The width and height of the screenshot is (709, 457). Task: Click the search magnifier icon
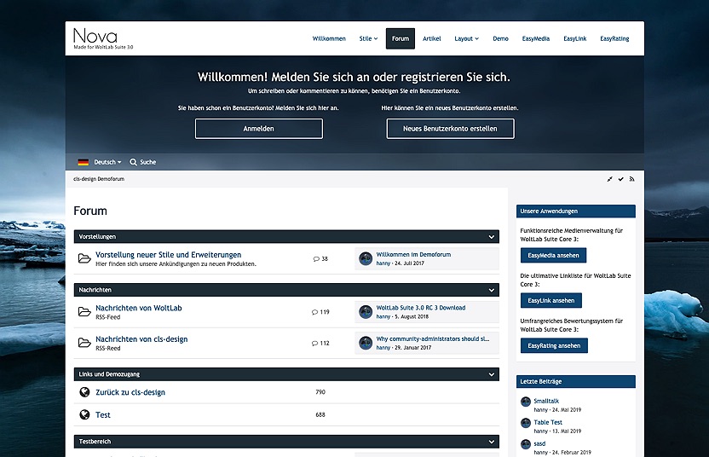(134, 162)
